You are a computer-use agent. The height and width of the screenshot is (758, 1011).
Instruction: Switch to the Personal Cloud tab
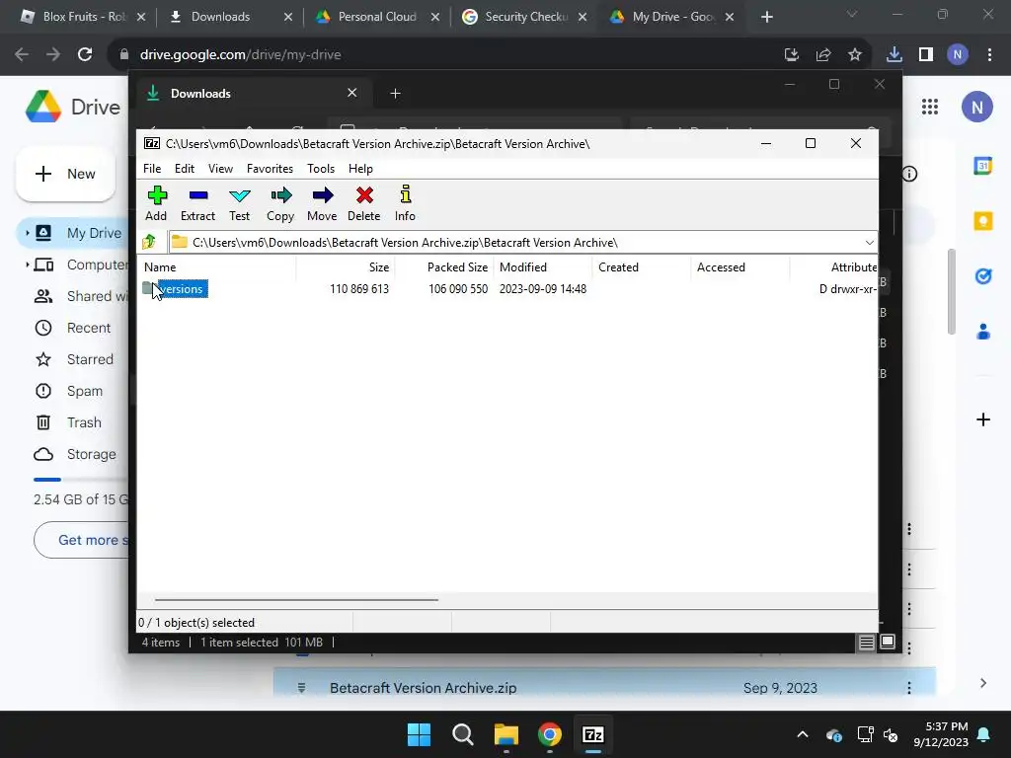tap(377, 17)
